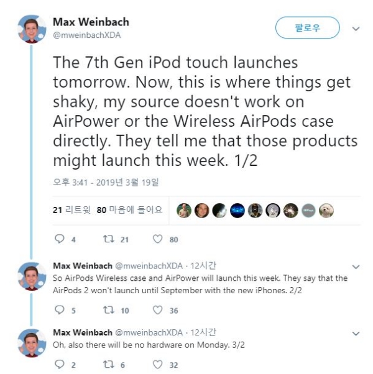Open the tweet timestamp 오후 3:41 - 2019년 3월 19일
The image size is (373, 374).
(x=106, y=183)
